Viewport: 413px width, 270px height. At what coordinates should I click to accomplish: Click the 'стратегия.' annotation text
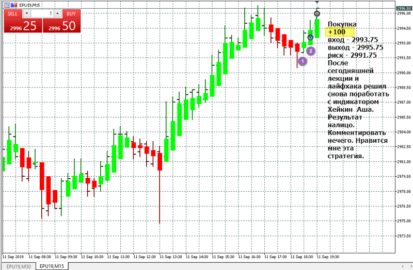click(x=345, y=156)
